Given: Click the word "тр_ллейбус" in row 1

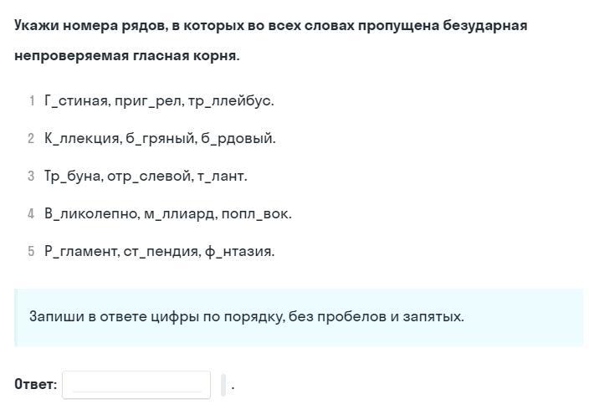Looking at the screenshot, I should [x=237, y=101].
